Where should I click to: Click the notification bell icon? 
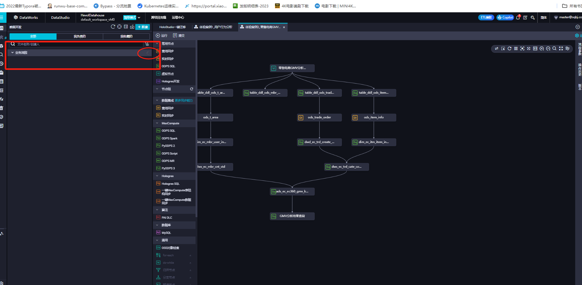click(518, 18)
